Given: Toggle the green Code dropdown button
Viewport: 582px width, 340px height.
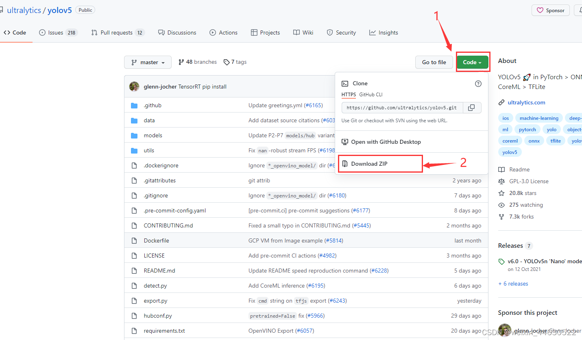Looking at the screenshot, I should pos(473,62).
